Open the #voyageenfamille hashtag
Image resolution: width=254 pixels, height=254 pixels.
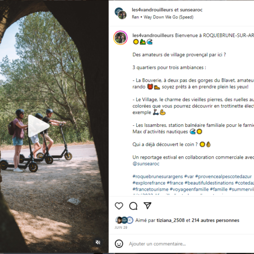pos(189,189)
